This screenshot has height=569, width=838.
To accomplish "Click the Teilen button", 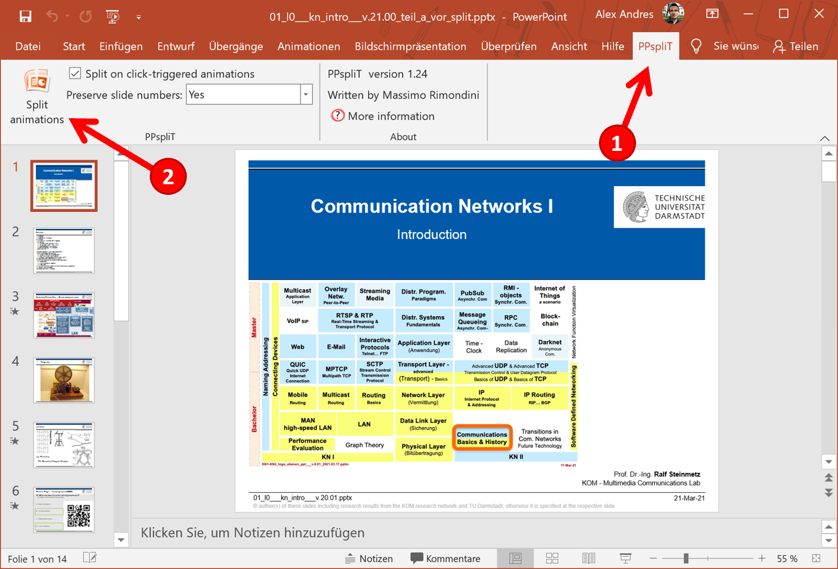I will tap(796, 46).
